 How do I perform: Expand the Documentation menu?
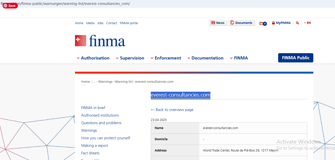[205, 58]
